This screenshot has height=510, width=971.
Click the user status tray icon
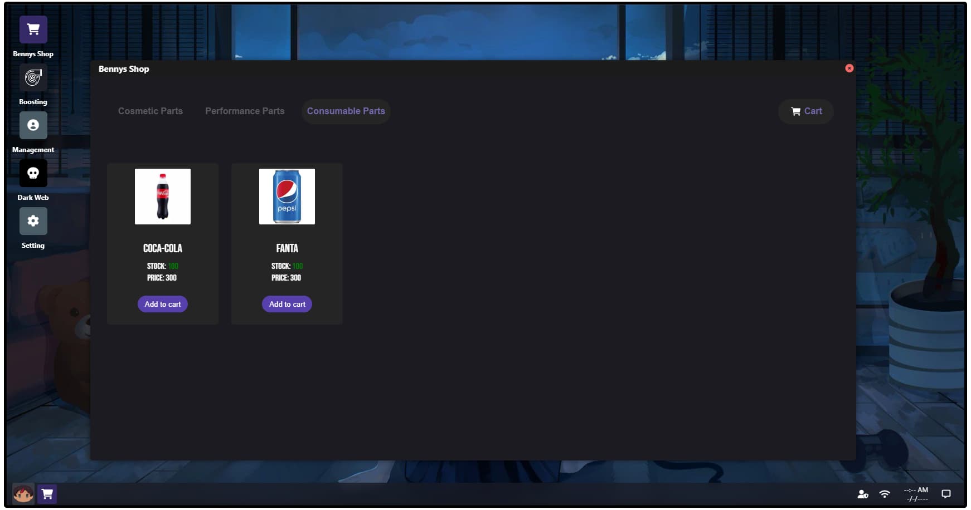863,494
